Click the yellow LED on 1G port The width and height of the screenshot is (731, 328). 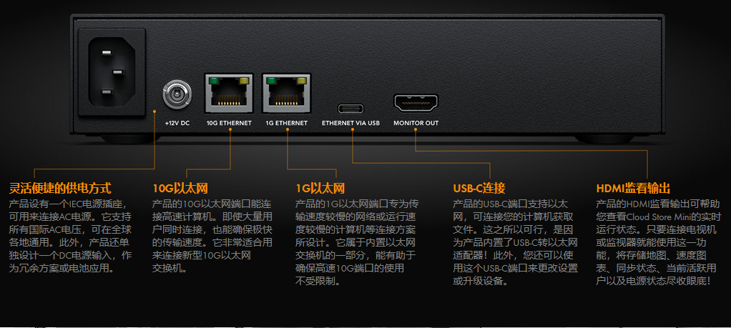click(300, 81)
